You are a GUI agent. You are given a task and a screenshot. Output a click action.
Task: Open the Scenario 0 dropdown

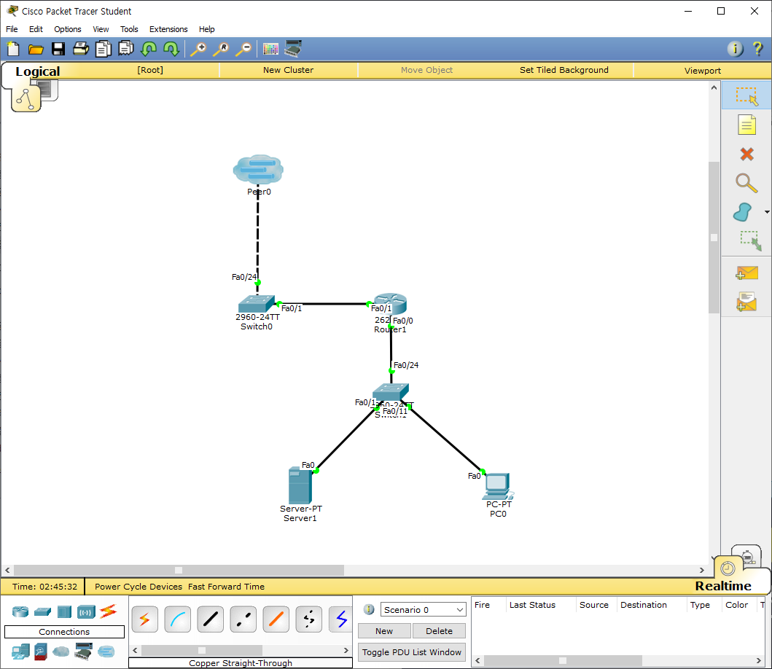click(x=423, y=609)
